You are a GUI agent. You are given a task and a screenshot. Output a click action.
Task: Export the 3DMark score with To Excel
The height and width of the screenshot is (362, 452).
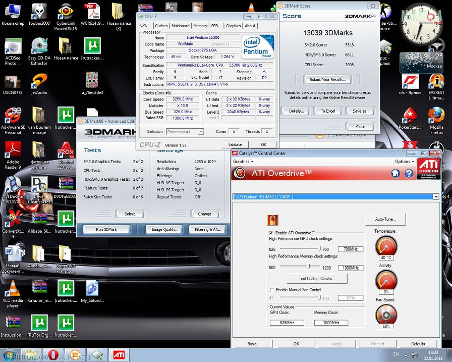pos(328,111)
